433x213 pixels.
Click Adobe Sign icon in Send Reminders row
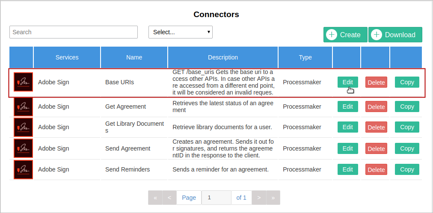click(x=23, y=169)
